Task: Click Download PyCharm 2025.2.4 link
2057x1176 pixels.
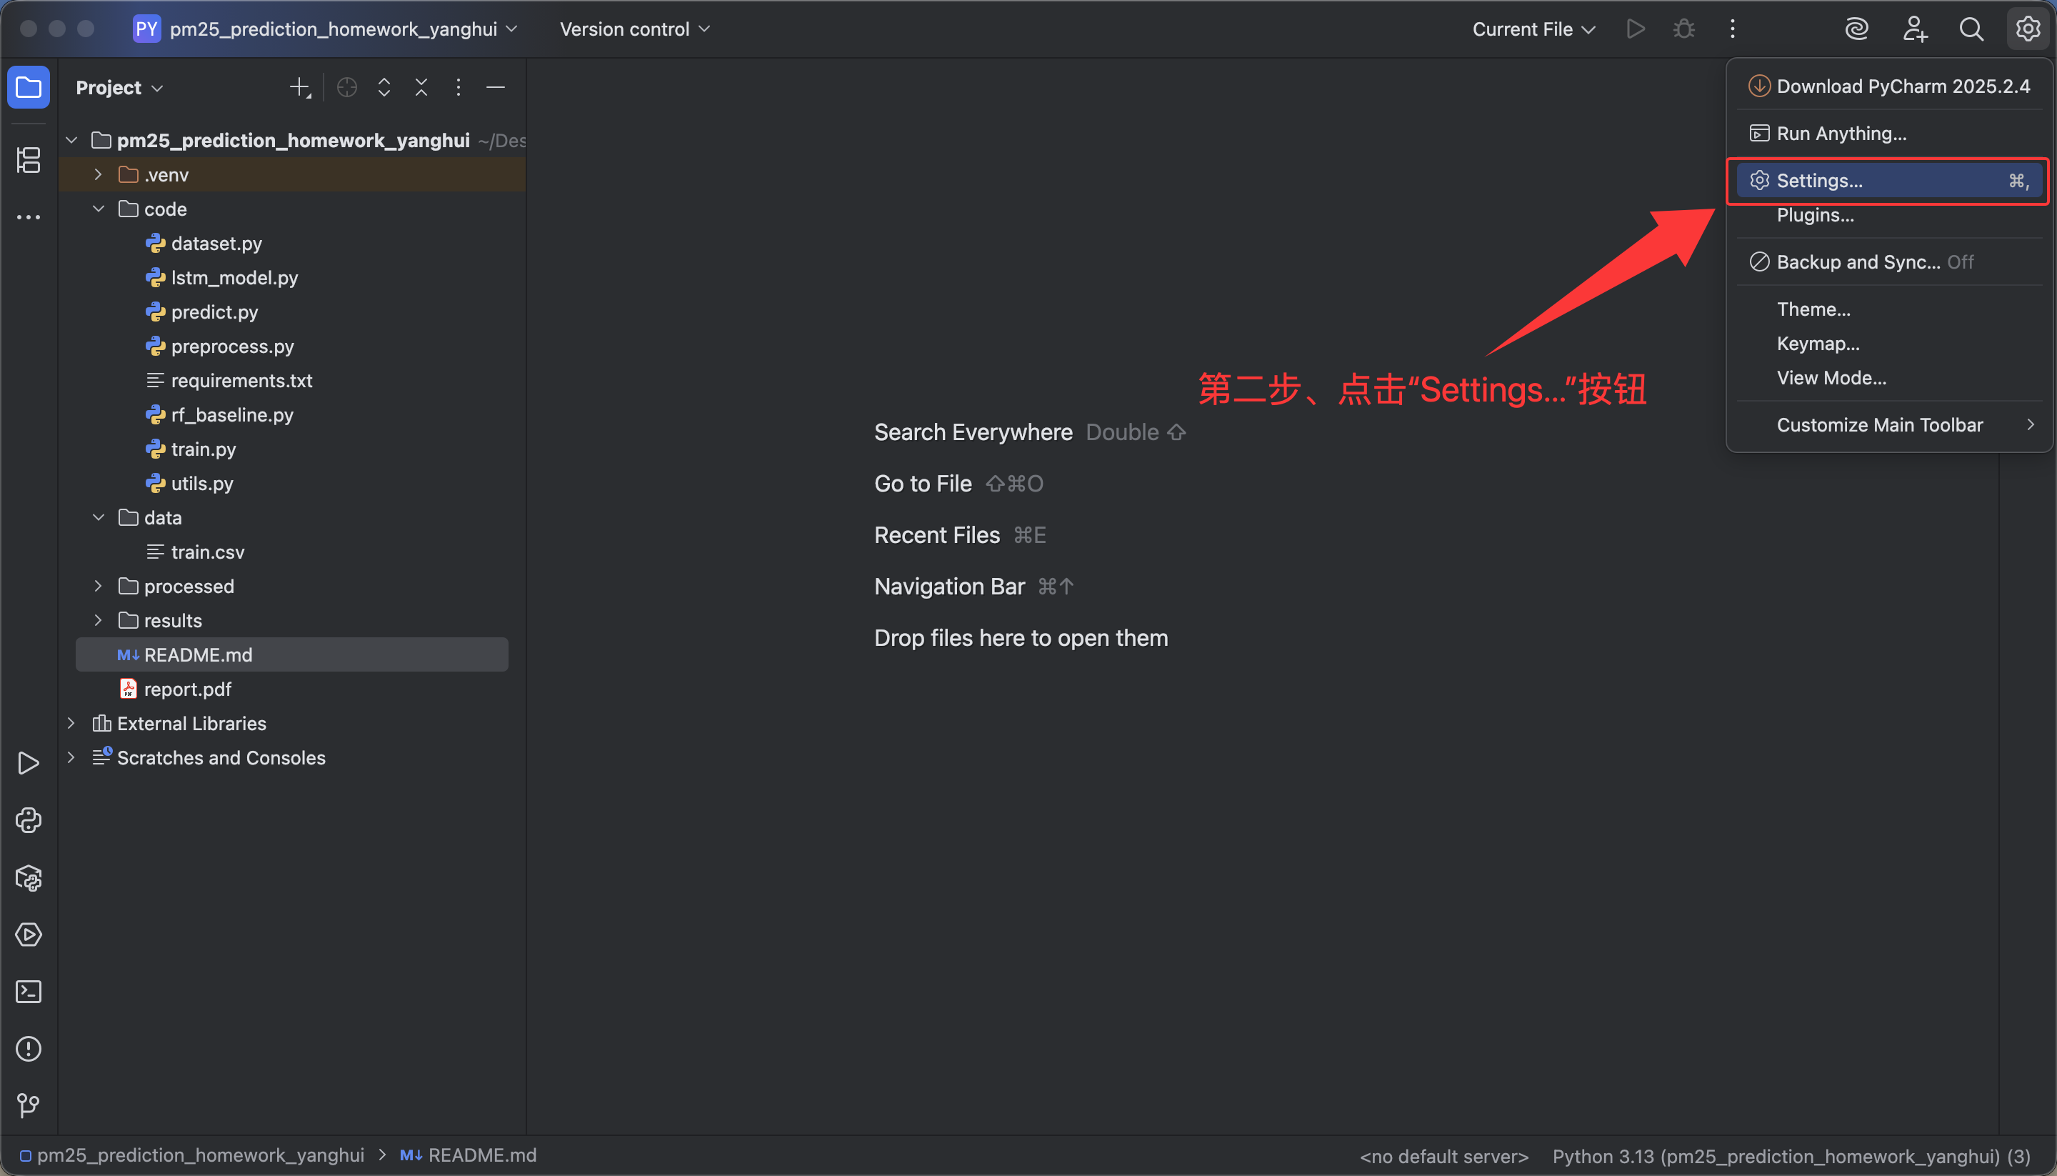Action: coord(1902,86)
